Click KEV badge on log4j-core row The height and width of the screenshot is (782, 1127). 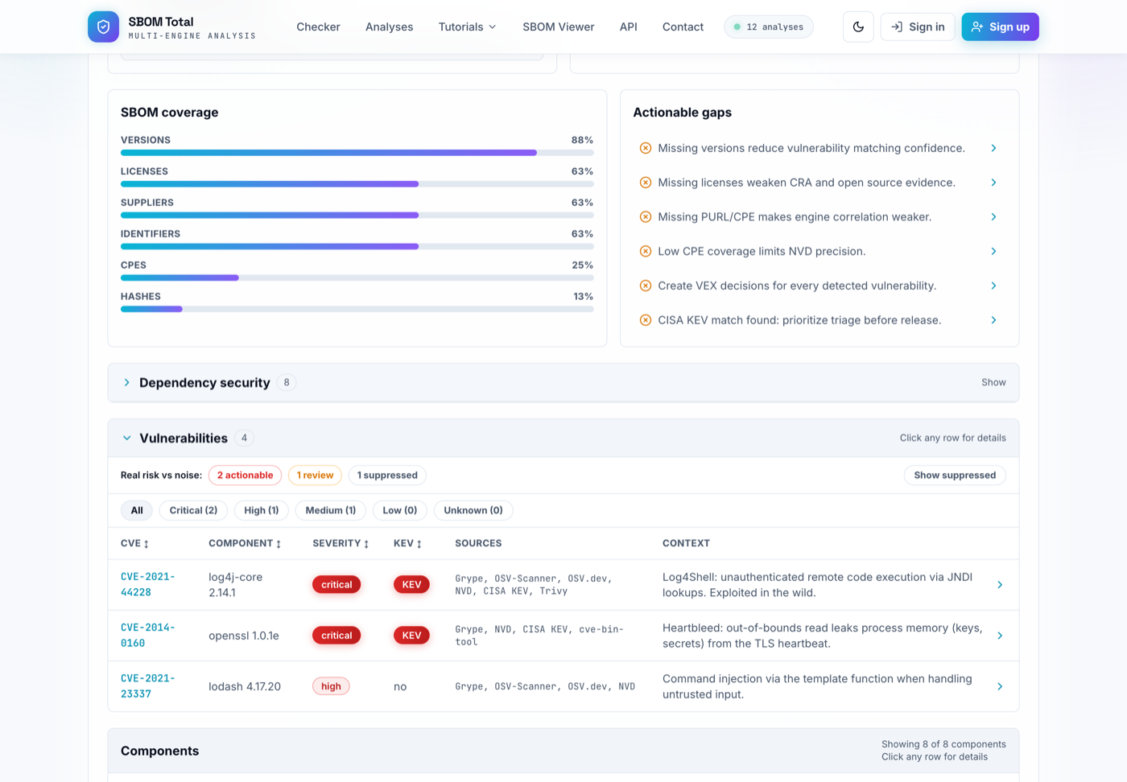tap(411, 585)
